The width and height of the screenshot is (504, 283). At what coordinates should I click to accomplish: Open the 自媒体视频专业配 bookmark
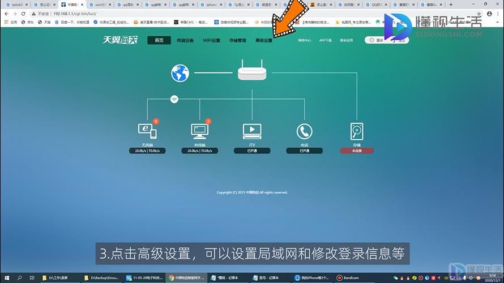[231, 22]
